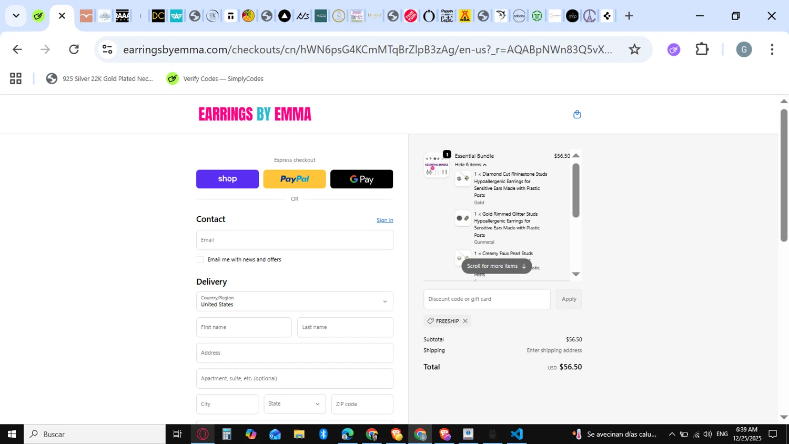Click the browser address bar URL
The image size is (789, 444).
pyautogui.click(x=367, y=49)
